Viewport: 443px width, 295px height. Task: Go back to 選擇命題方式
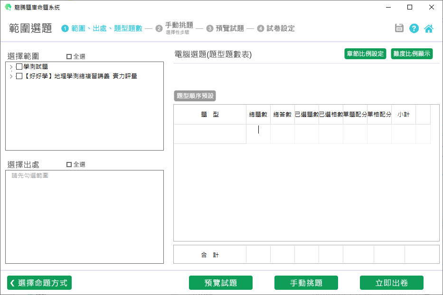39,283
